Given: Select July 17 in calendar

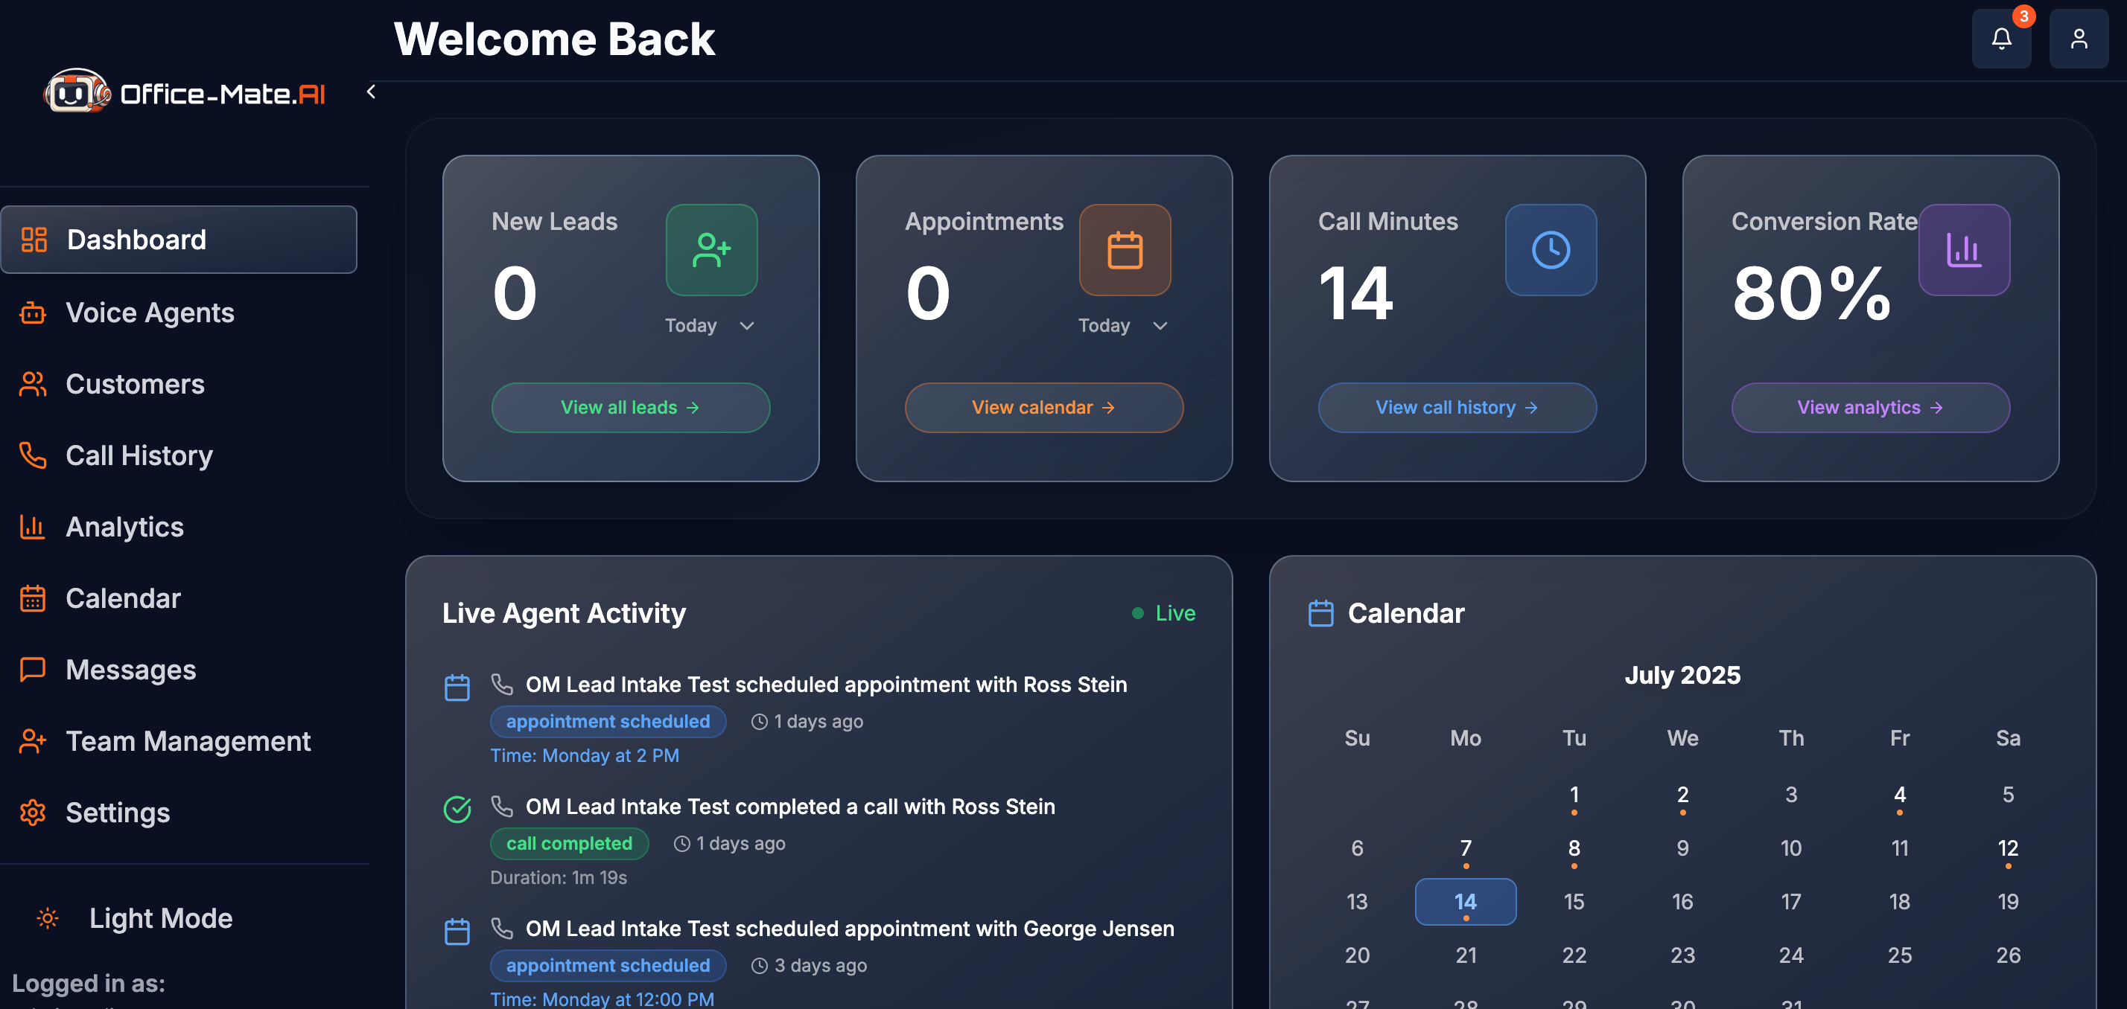Looking at the screenshot, I should [x=1791, y=902].
